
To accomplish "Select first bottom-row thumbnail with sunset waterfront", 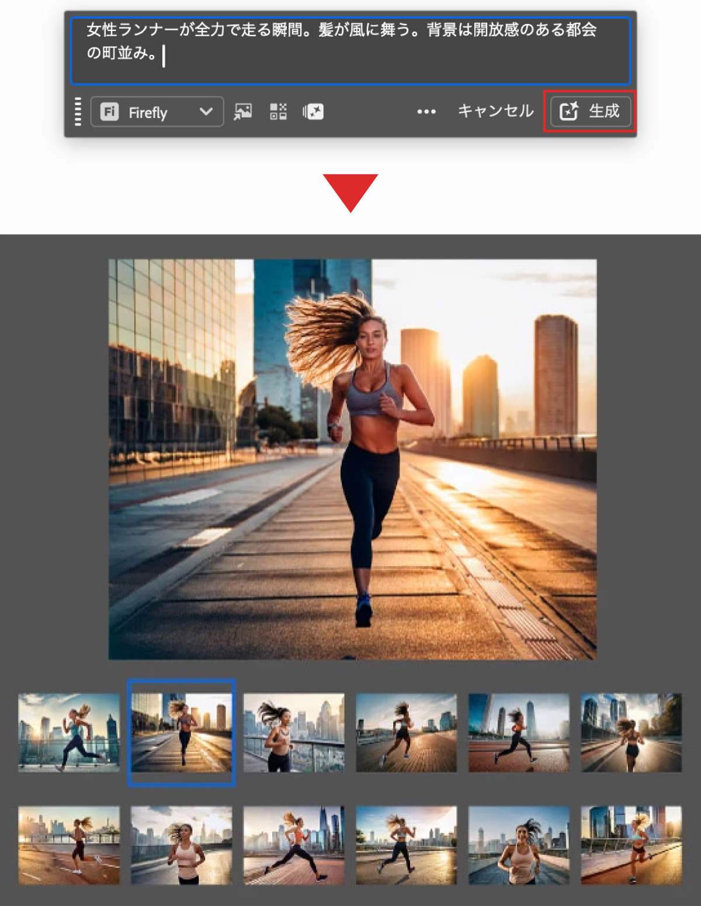I will coord(69,845).
